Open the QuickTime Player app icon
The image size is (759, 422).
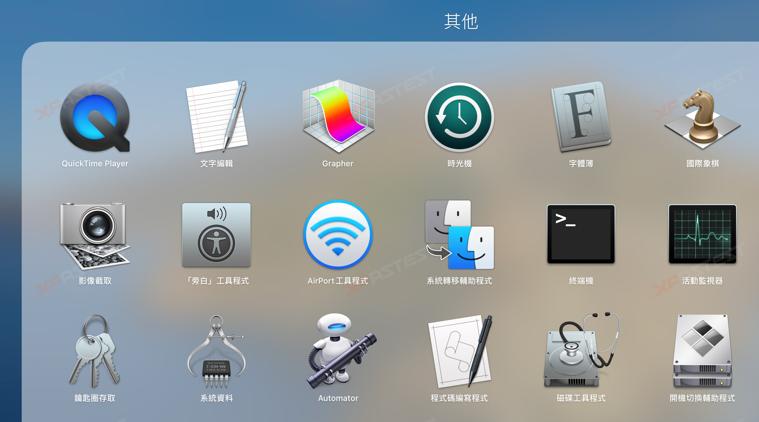pos(95,117)
